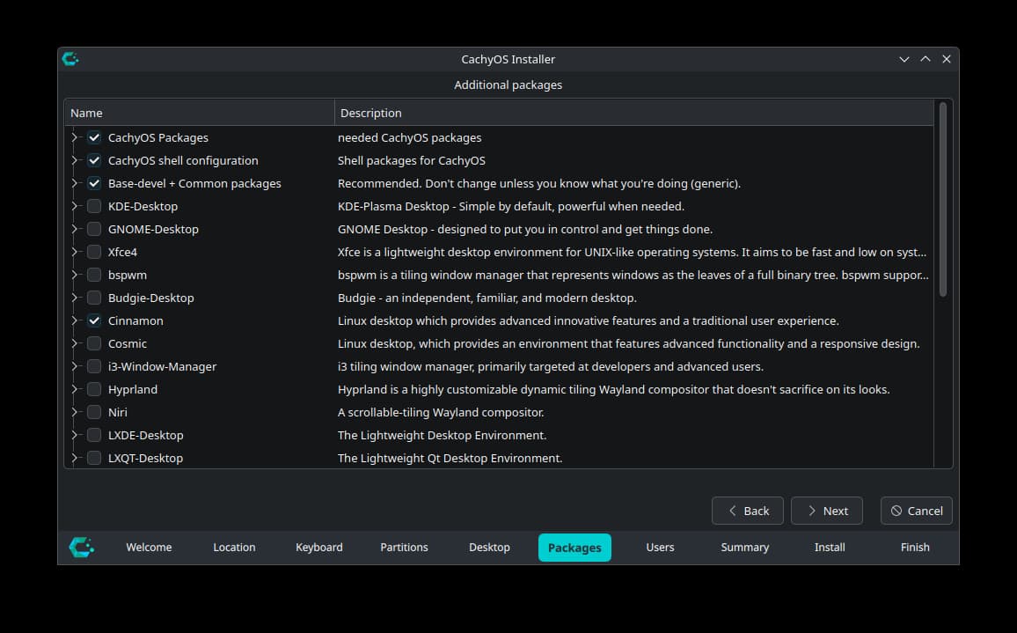Expand the LXQT-Desktop package group
The image size is (1017, 633).
click(74, 458)
